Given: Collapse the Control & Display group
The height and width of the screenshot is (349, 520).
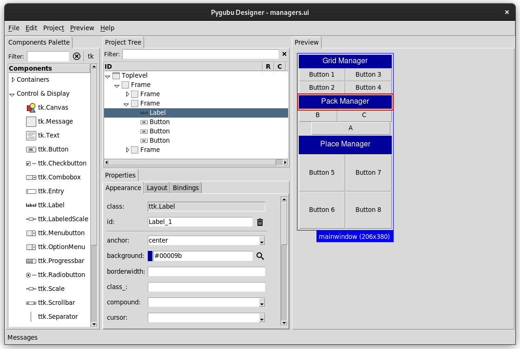Looking at the screenshot, I should tap(12, 94).
